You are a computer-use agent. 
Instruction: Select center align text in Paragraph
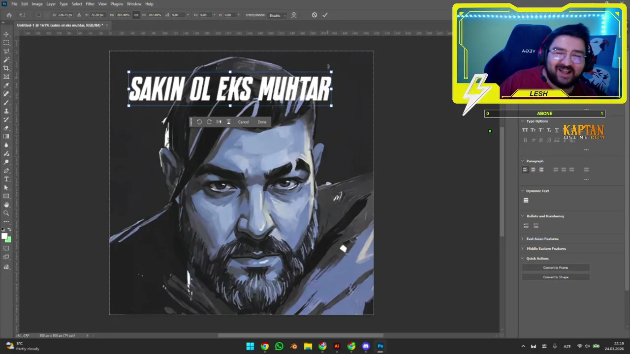tap(533, 170)
